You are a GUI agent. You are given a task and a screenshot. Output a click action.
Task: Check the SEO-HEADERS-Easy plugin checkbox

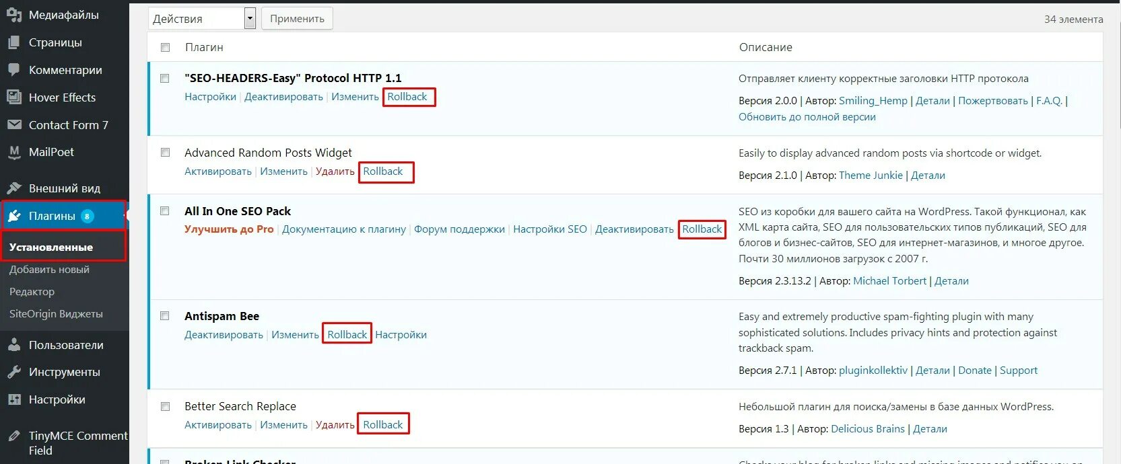[x=165, y=78]
